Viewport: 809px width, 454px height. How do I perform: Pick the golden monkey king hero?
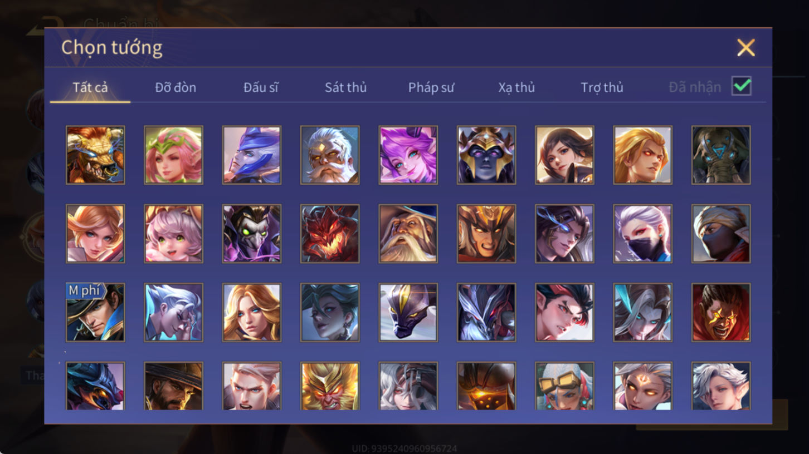[x=330, y=386]
